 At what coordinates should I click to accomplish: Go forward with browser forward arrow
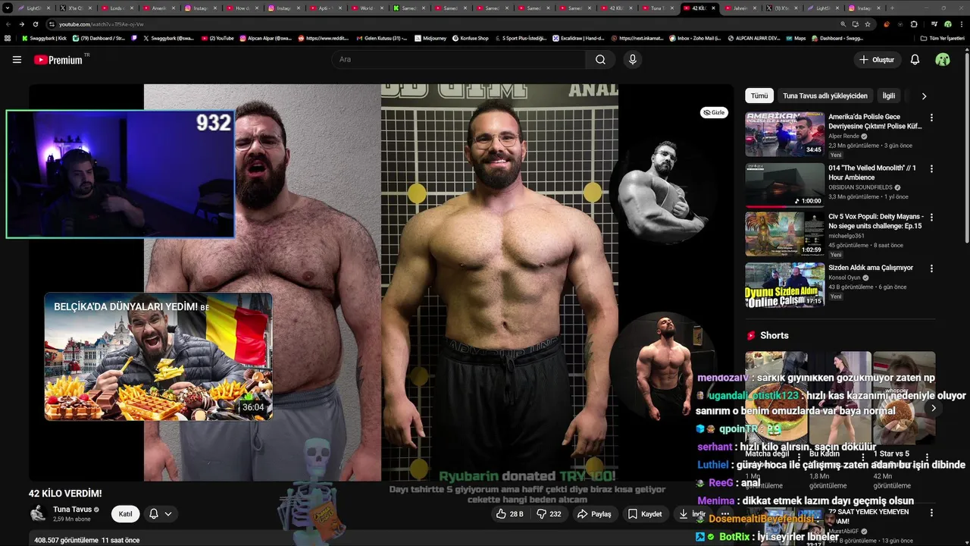(22, 24)
